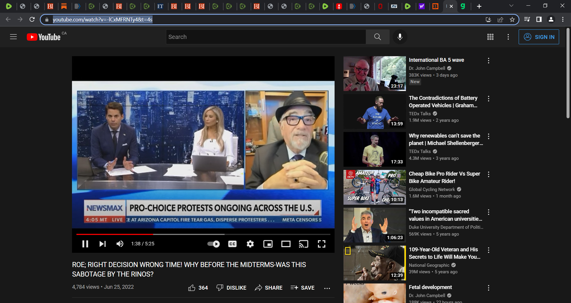Click the SIGN IN button

coord(539,37)
